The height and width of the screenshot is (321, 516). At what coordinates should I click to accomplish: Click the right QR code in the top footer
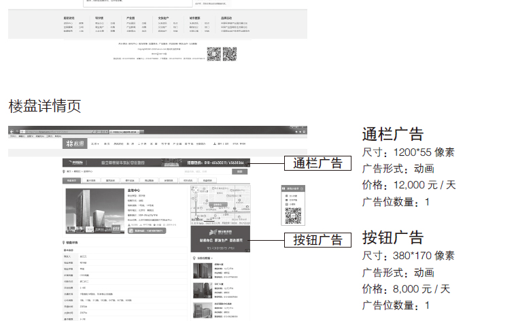(x=229, y=54)
